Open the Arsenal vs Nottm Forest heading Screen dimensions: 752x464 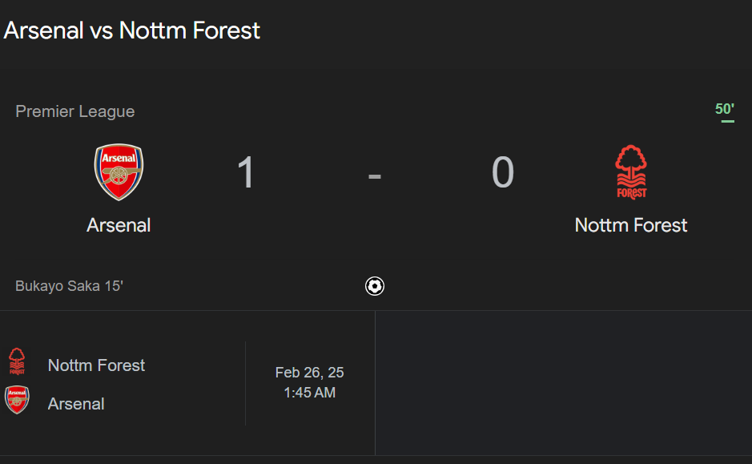(x=131, y=30)
